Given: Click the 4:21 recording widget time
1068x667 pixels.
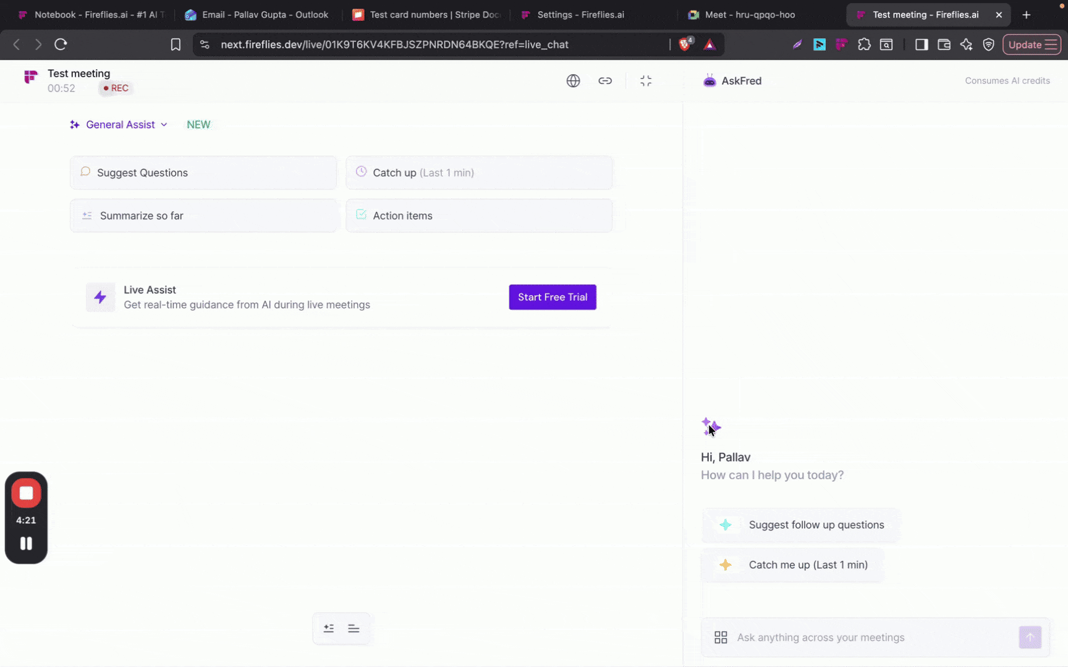Looking at the screenshot, I should coord(26,520).
